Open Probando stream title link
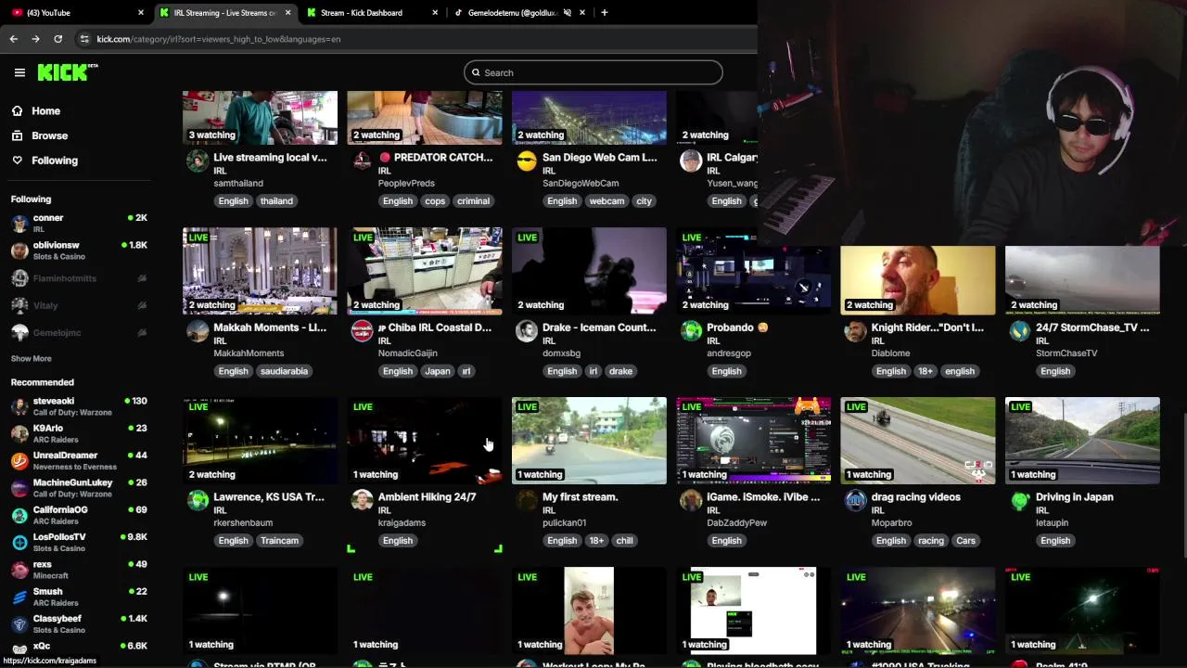The image size is (1187, 668). tap(737, 328)
